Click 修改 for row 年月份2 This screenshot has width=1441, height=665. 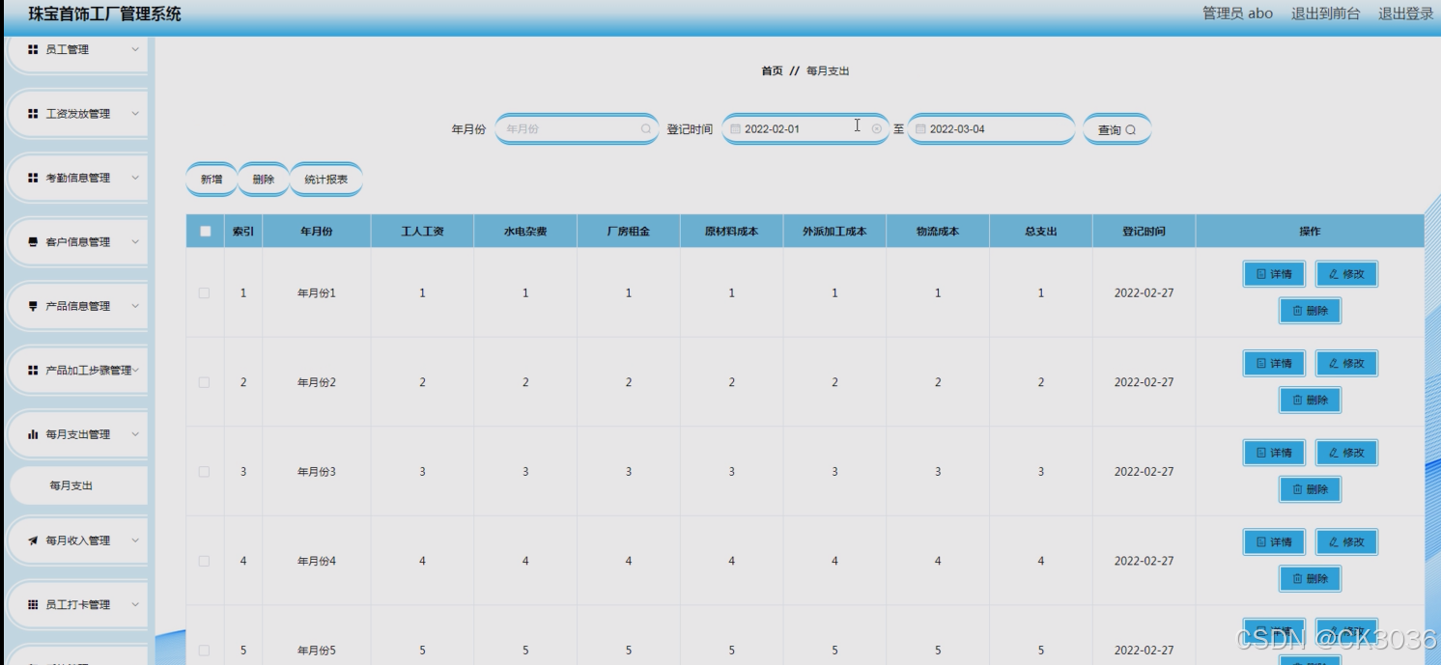[x=1346, y=364]
